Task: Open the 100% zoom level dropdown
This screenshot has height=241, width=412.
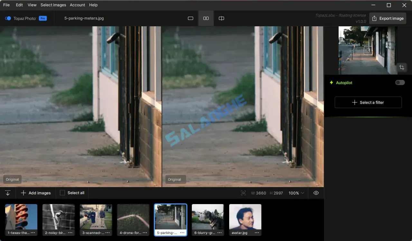Action: pos(296,193)
